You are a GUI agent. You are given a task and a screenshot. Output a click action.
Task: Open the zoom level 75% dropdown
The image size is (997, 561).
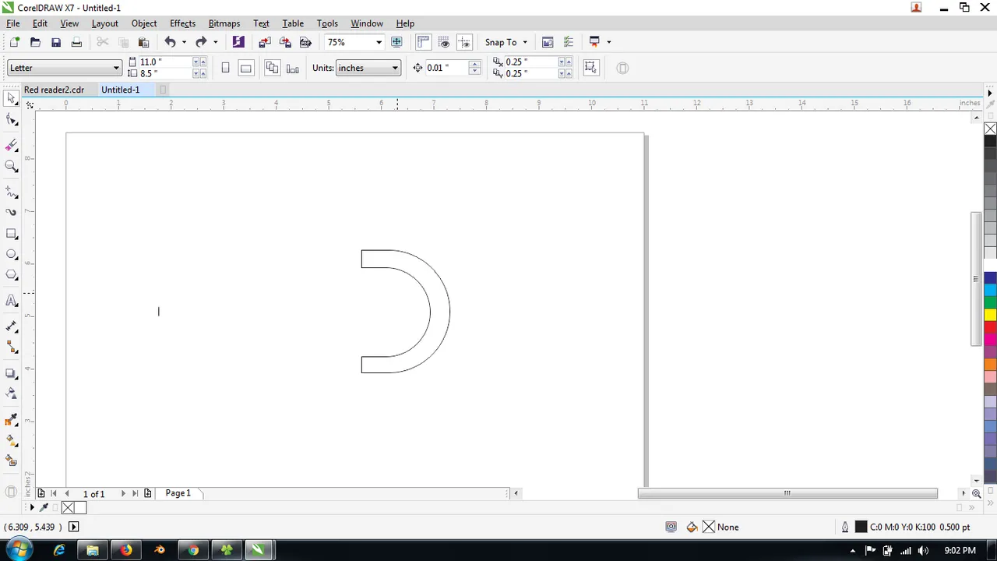379,42
